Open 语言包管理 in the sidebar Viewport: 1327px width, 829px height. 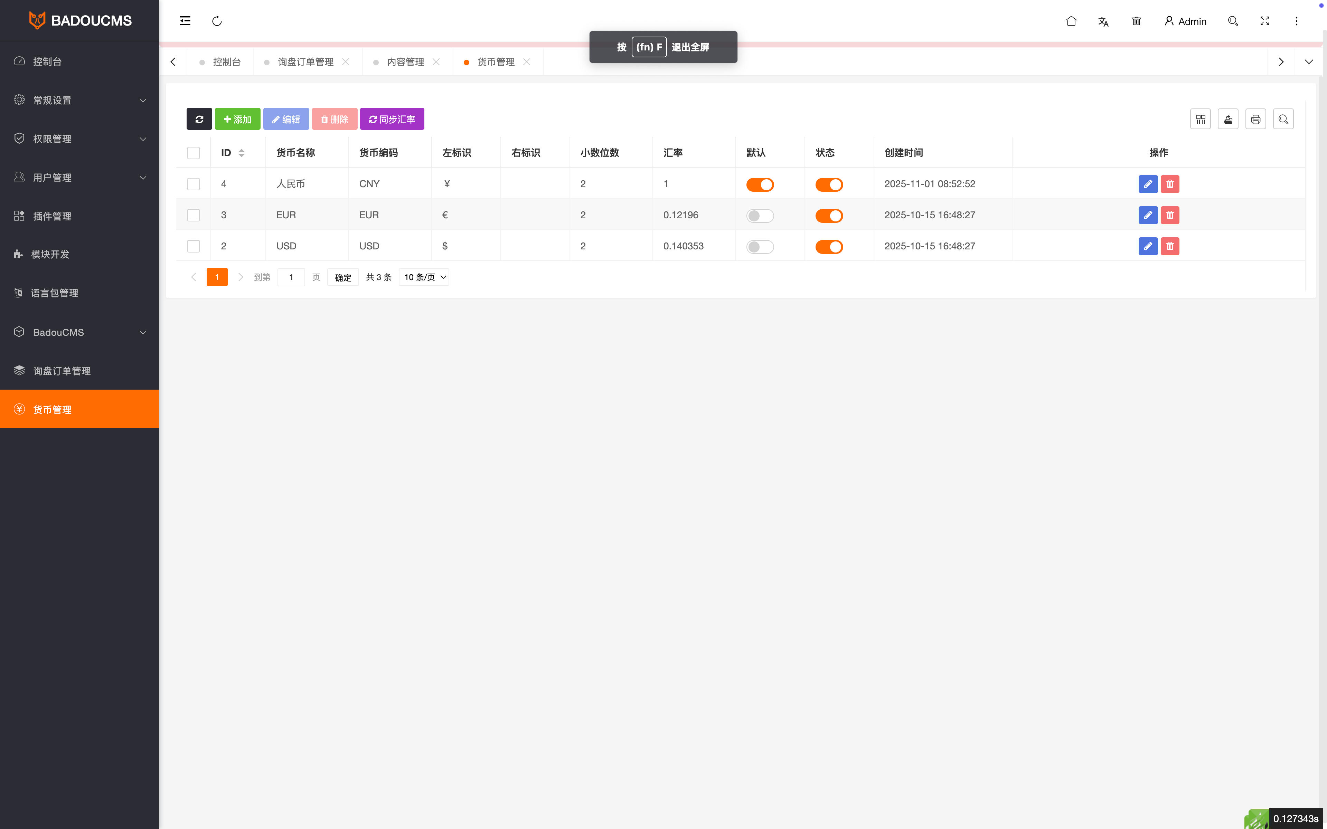pos(55,293)
